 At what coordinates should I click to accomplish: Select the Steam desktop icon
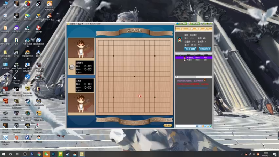point(28,103)
